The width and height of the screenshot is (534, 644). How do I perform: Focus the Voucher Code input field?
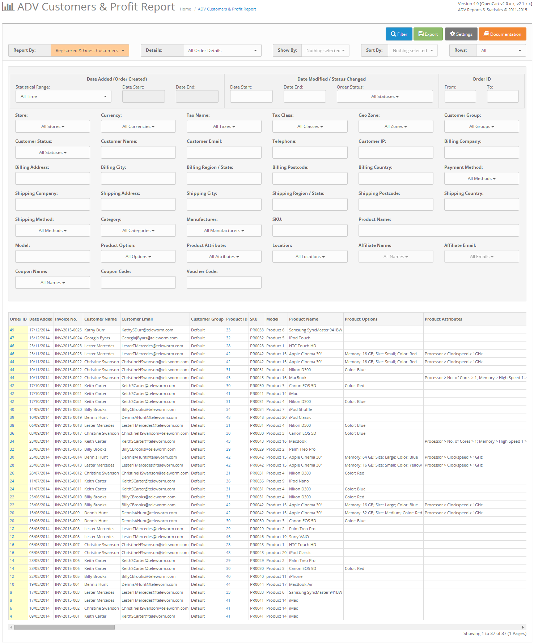224,283
